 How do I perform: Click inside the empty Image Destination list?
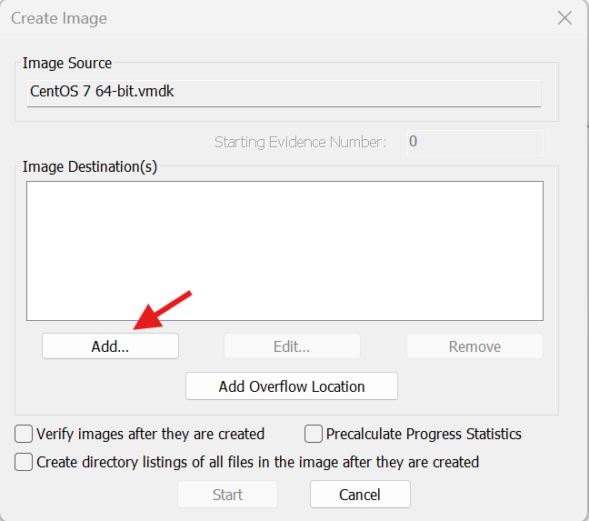pos(285,250)
